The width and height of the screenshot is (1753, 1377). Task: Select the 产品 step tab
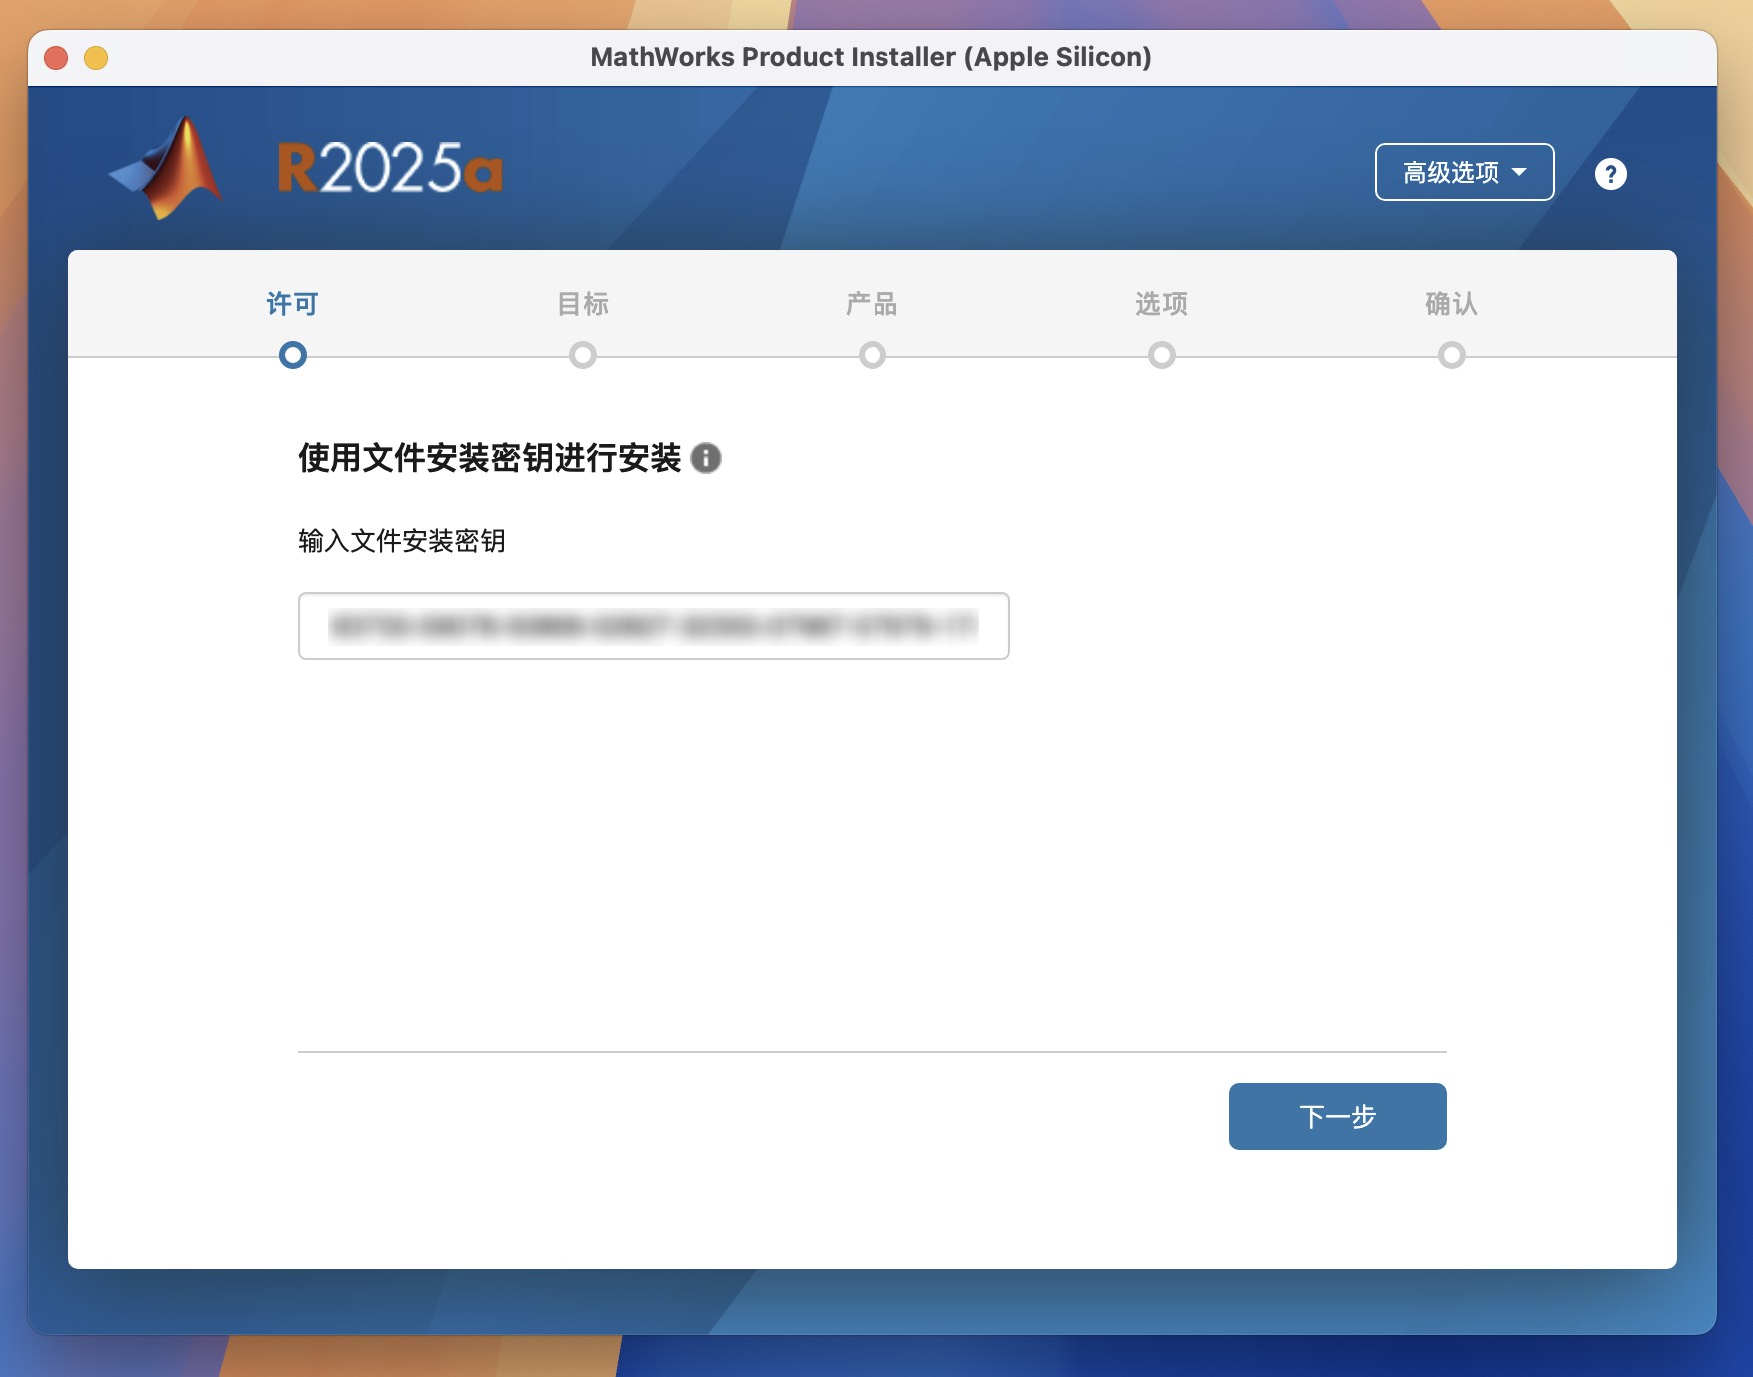point(872,304)
